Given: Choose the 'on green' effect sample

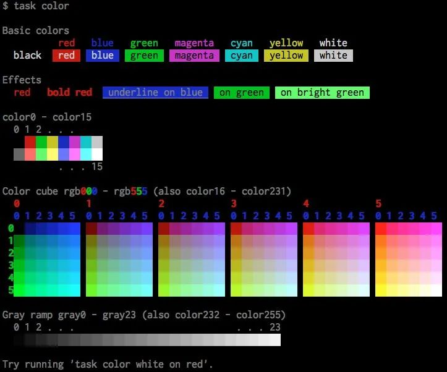Looking at the screenshot, I should 241,93.
